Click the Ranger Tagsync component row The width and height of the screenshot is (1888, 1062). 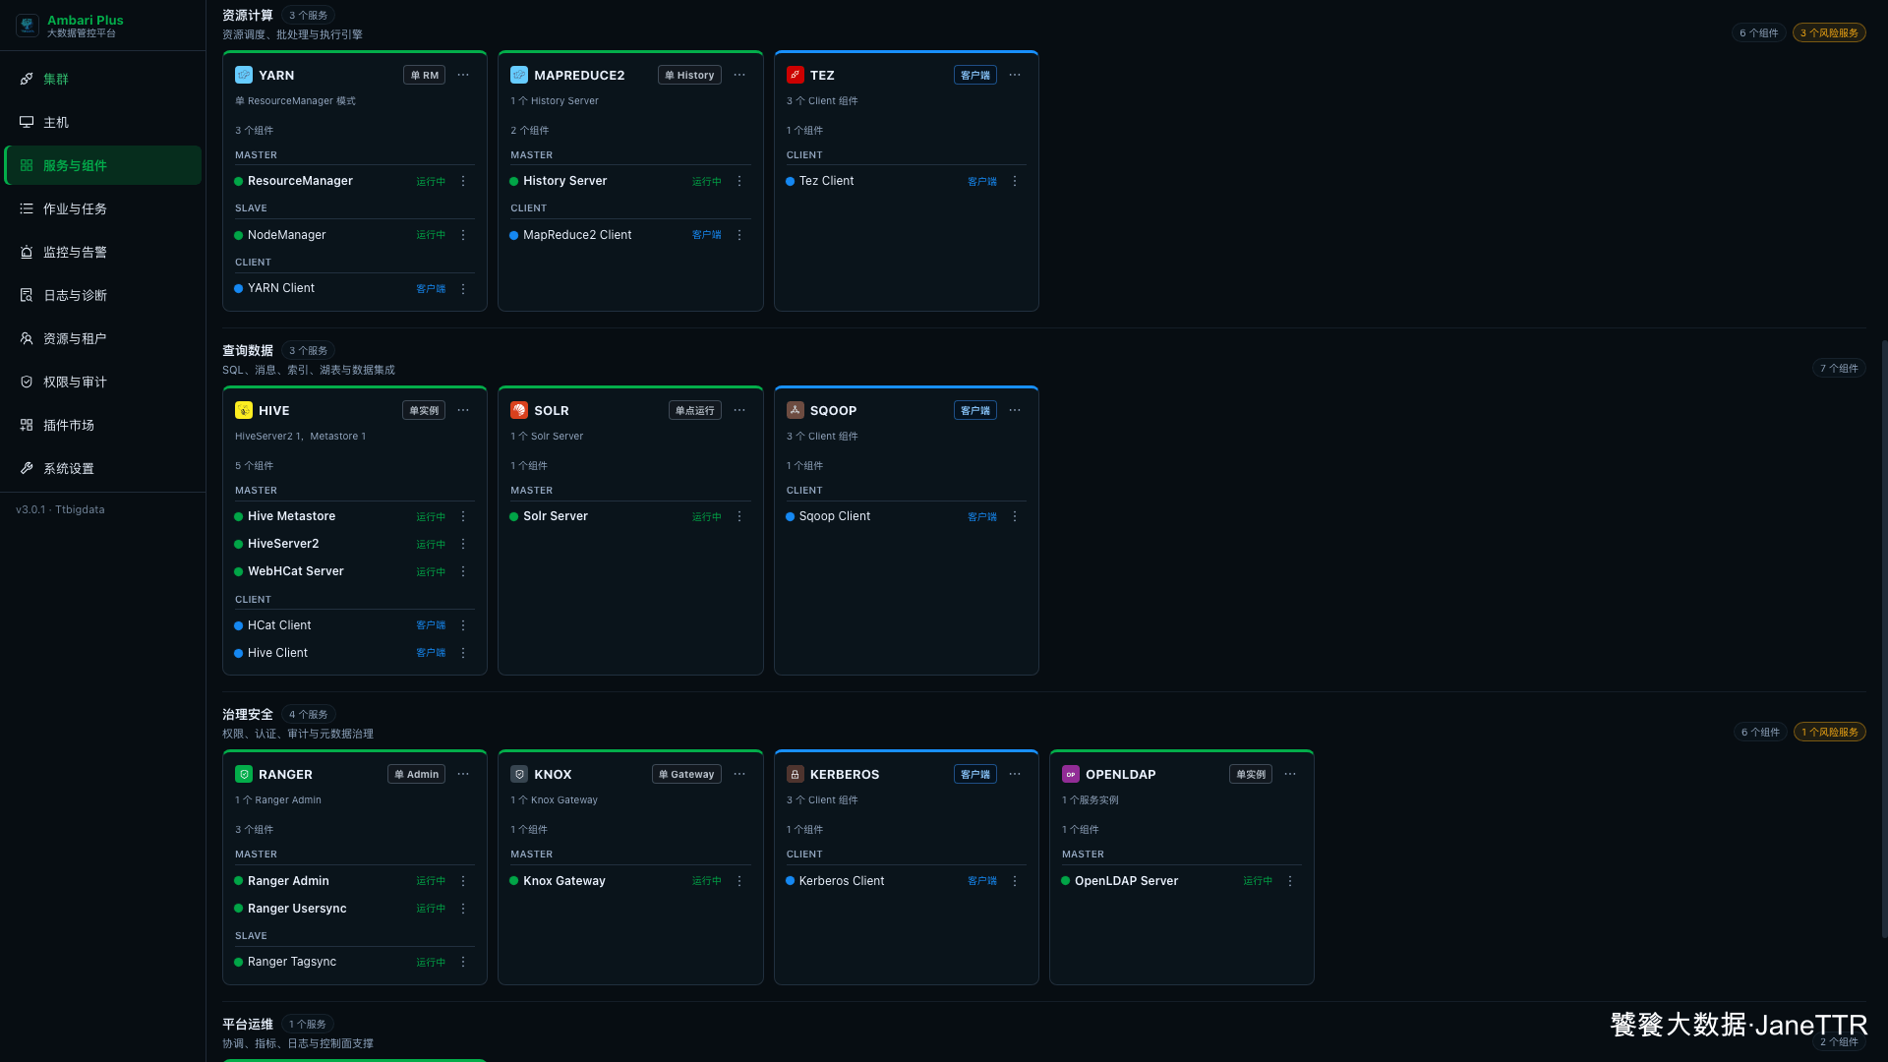click(354, 962)
